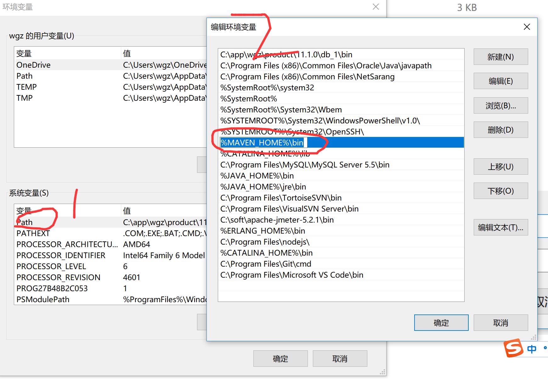Viewport: 548px width, 379px height.
Task: Move the entry up with 上移(U)
Action: click(500, 167)
